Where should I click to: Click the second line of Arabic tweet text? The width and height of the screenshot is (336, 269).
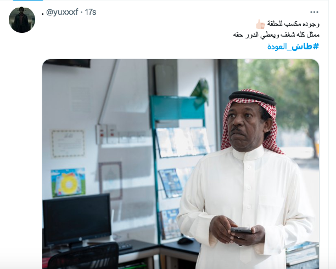tap(276, 35)
